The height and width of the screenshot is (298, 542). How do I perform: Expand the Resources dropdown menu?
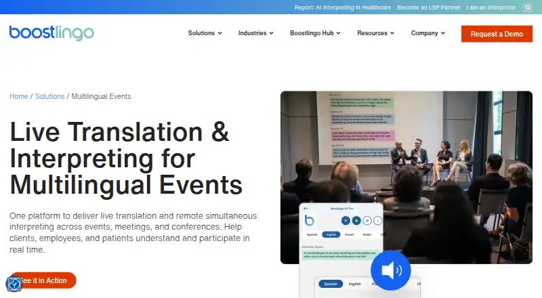tap(376, 33)
